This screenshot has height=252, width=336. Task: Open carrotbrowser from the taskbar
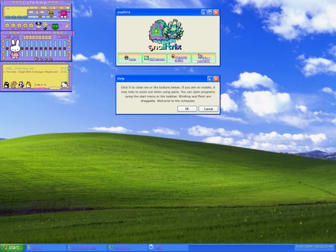(86, 248)
